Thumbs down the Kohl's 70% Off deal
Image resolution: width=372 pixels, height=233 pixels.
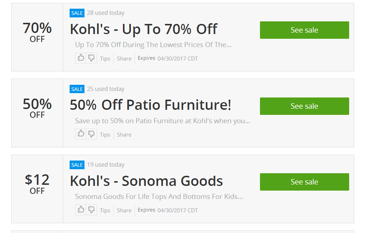pyautogui.click(x=91, y=58)
